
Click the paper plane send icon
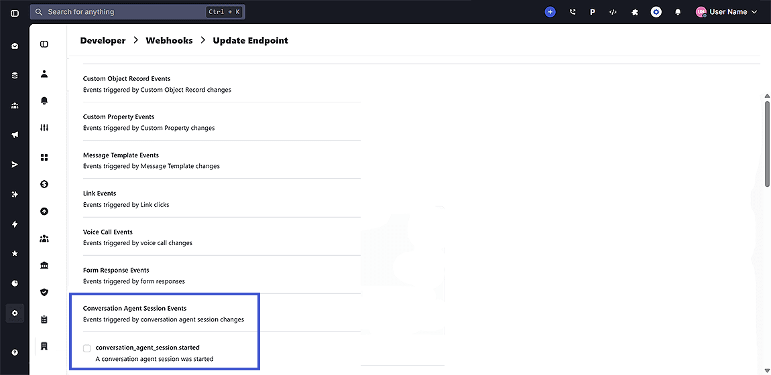(15, 165)
